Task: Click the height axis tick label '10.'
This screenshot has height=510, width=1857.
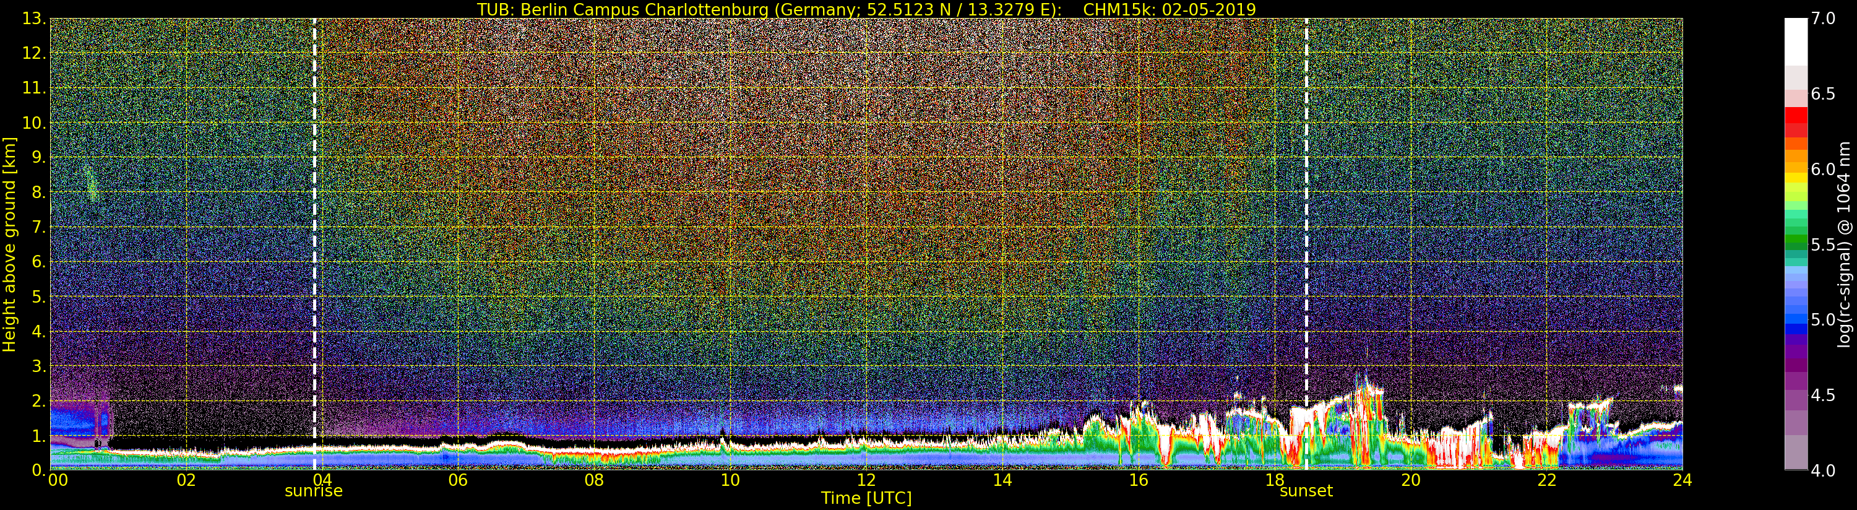Action: click(34, 123)
